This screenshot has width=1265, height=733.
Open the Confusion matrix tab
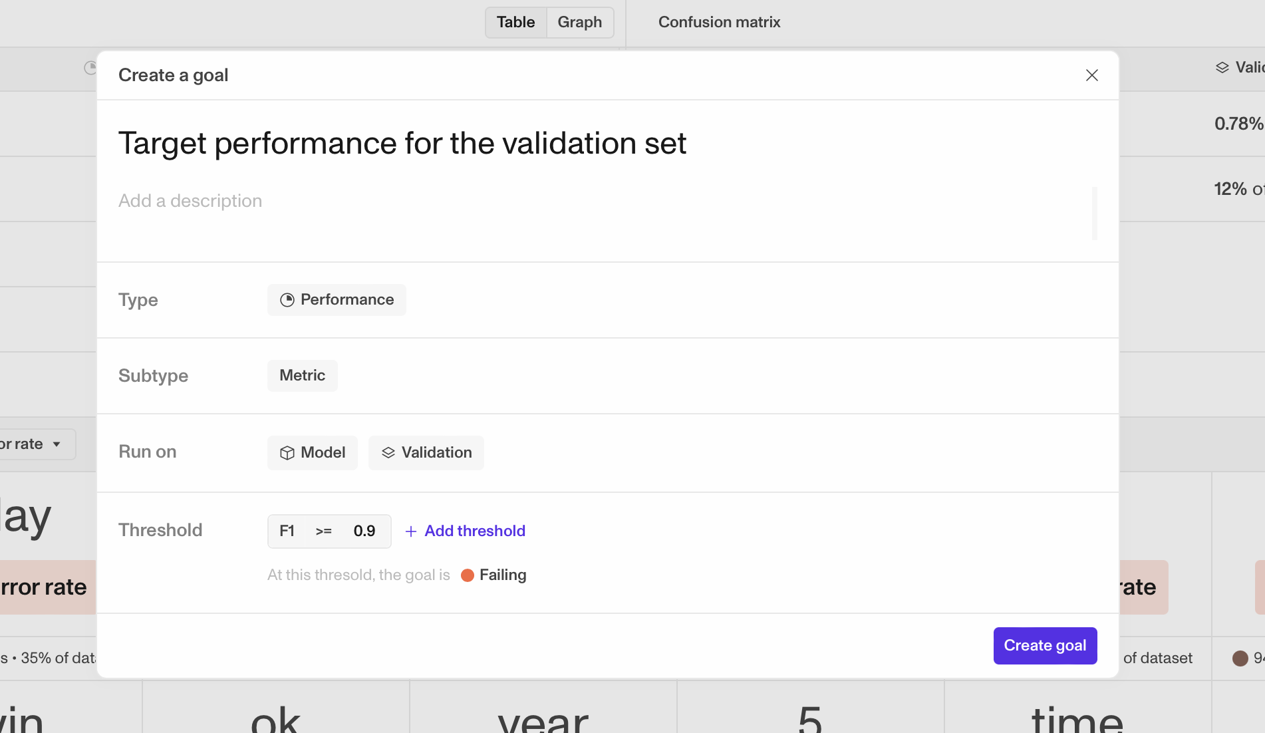pyautogui.click(x=719, y=23)
